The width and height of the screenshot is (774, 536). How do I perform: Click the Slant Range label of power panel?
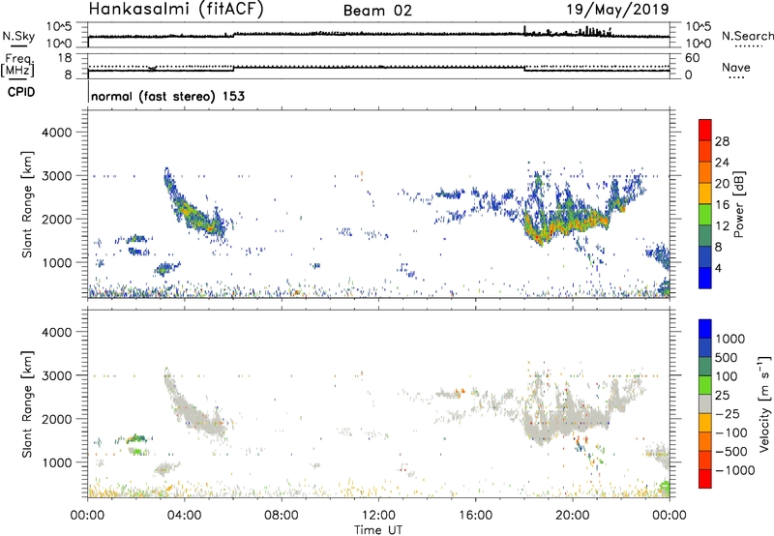(x=27, y=204)
